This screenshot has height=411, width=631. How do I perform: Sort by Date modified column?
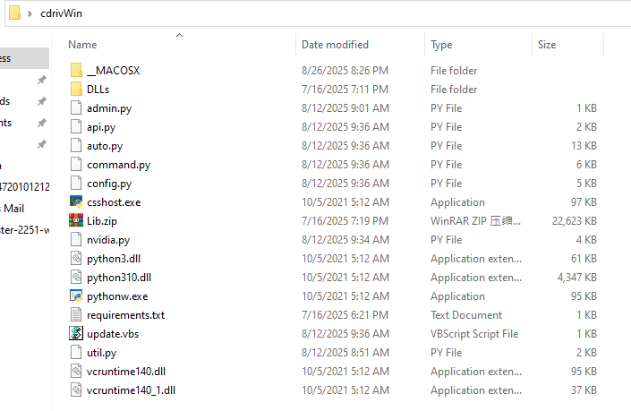coord(335,45)
